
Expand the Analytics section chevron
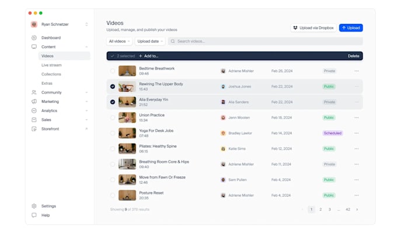coord(86,110)
